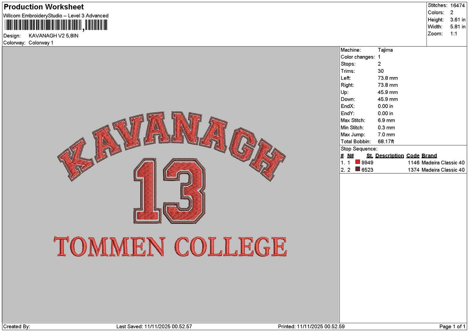
Task: Click the 'Page 1 of 1' indicator
Action: tap(452, 326)
